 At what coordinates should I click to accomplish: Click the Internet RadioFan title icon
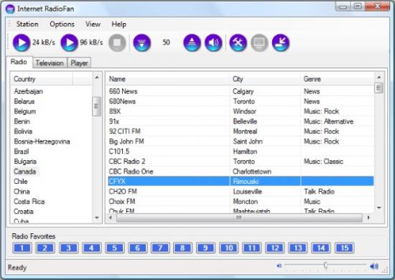[10, 9]
